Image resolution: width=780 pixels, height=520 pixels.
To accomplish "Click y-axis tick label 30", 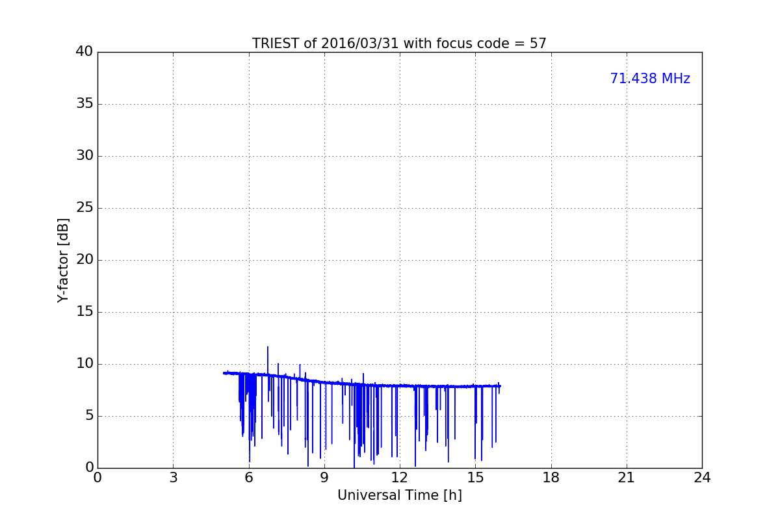I will tap(84, 156).
